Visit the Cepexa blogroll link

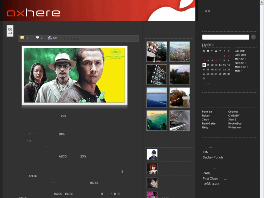233,112
